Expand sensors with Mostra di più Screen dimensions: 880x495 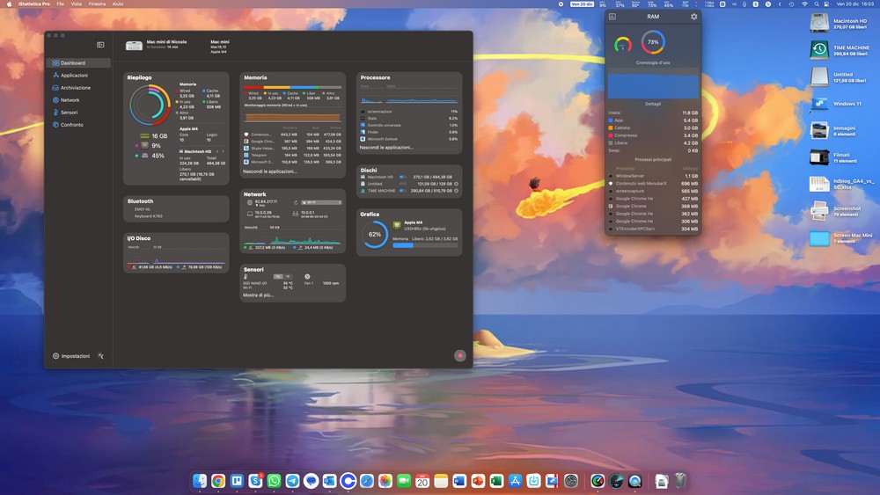coord(260,295)
